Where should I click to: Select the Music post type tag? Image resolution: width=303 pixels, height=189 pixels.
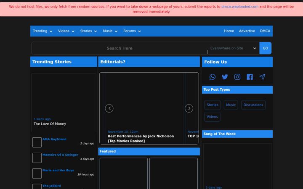[x=231, y=105]
